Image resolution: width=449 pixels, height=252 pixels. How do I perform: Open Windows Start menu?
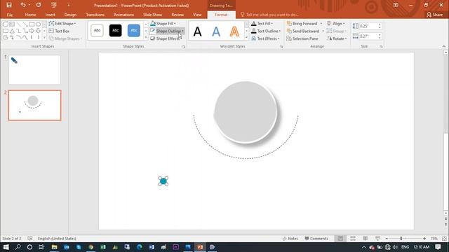(x=6, y=247)
